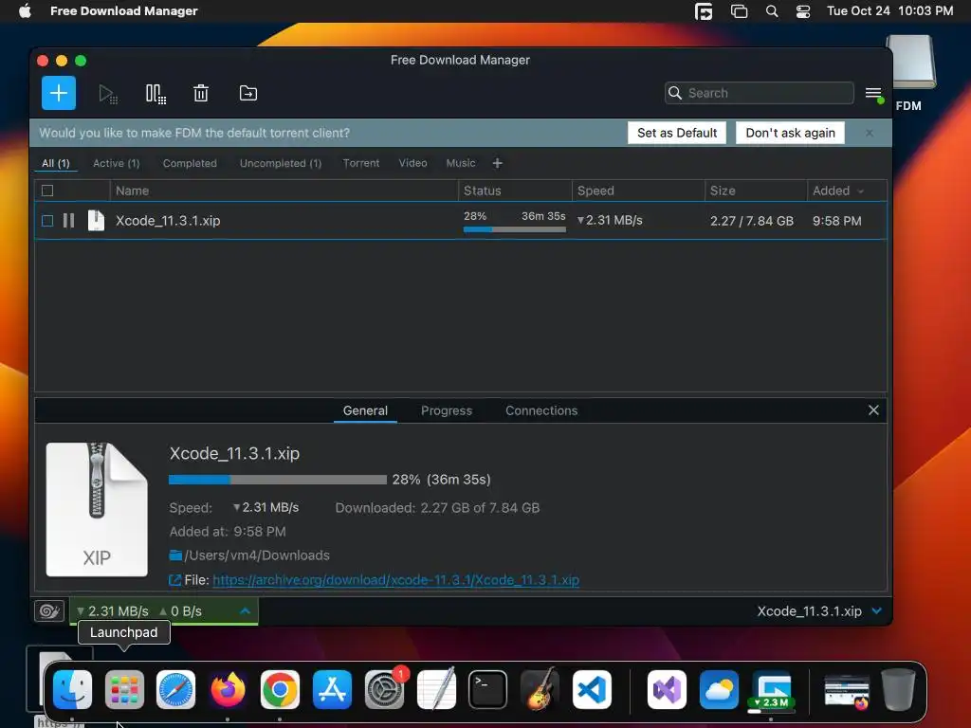Switch to the All (1) tab

point(56,163)
